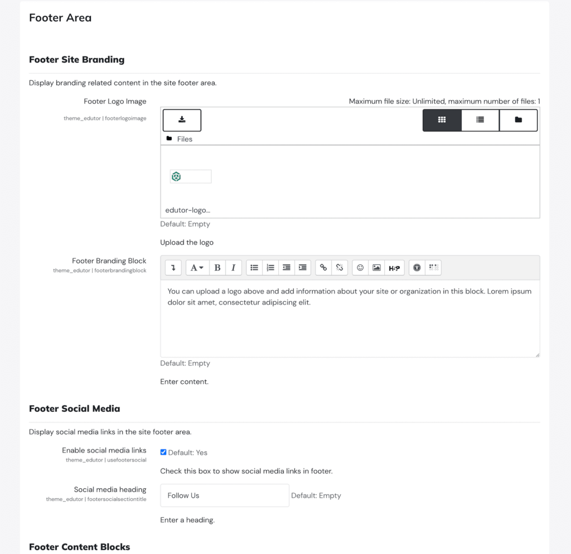Apply italic formatting in the branding block editor

pyautogui.click(x=233, y=267)
